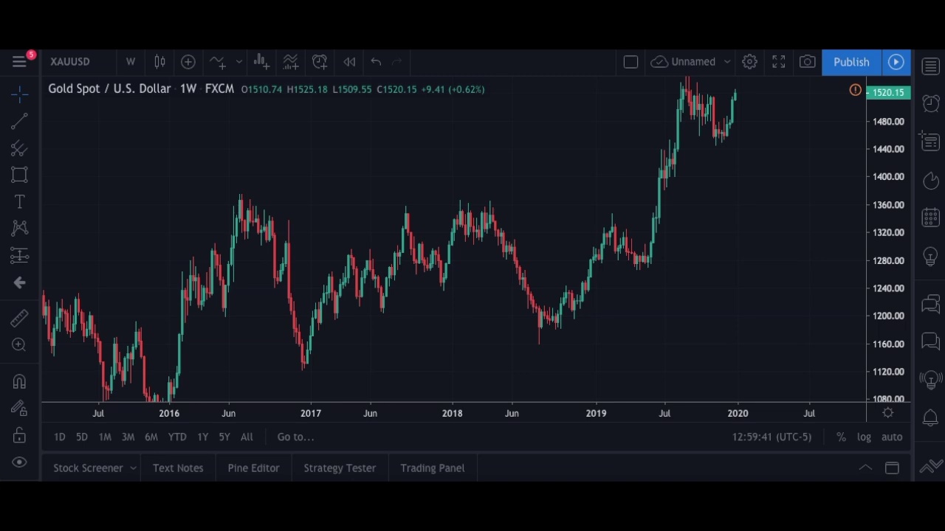Save the Unnamed chart layout
The width and height of the screenshot is (945, 531).
pyautogui.click(x=684, y=62)
